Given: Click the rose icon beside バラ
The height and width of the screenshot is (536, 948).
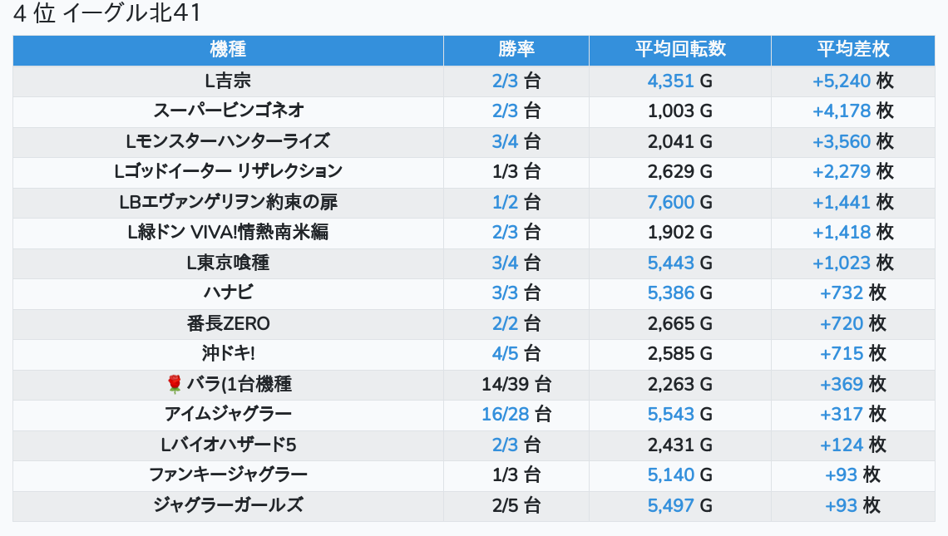Looking at the screenshot, I should pyautogui.click(x=174, y=384).
